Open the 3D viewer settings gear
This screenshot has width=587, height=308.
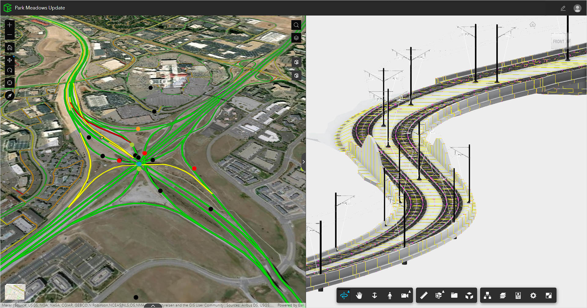click(x=533, y=295)
